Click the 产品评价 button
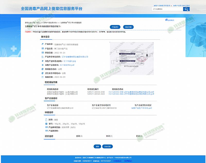206x163 pixels. (x=115, y=27)
